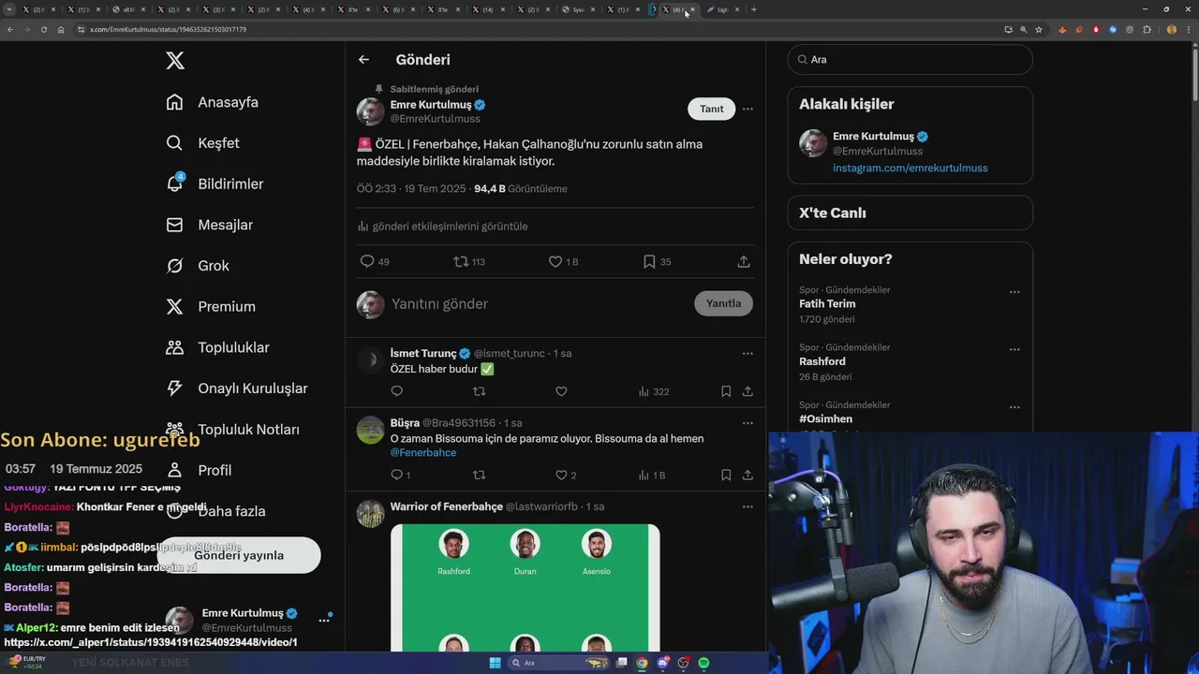Viewport: 1199px width, 674px height.
Task: Open account switcher three-dot menu
Action: click(324, 620)
